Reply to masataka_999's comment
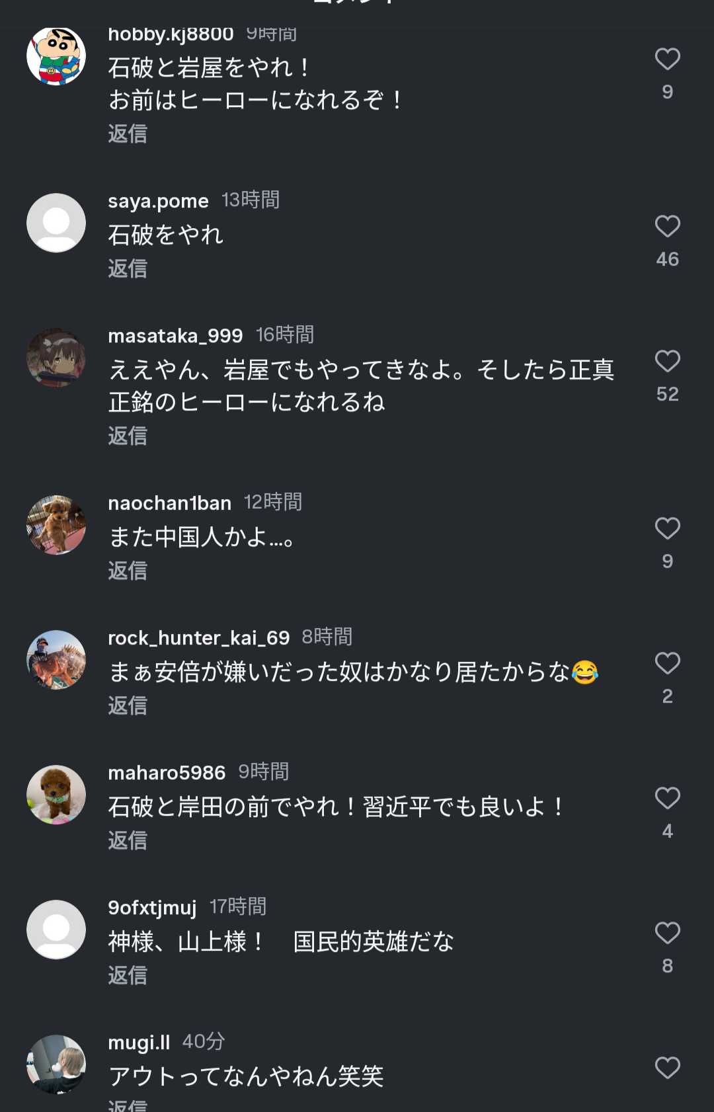Image resolution: width=714 pixels, height=1112 pixels. tap(128, 436)
